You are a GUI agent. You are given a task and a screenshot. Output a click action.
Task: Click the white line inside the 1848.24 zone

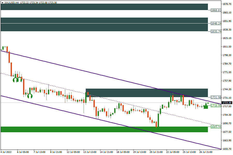point(104,23)
